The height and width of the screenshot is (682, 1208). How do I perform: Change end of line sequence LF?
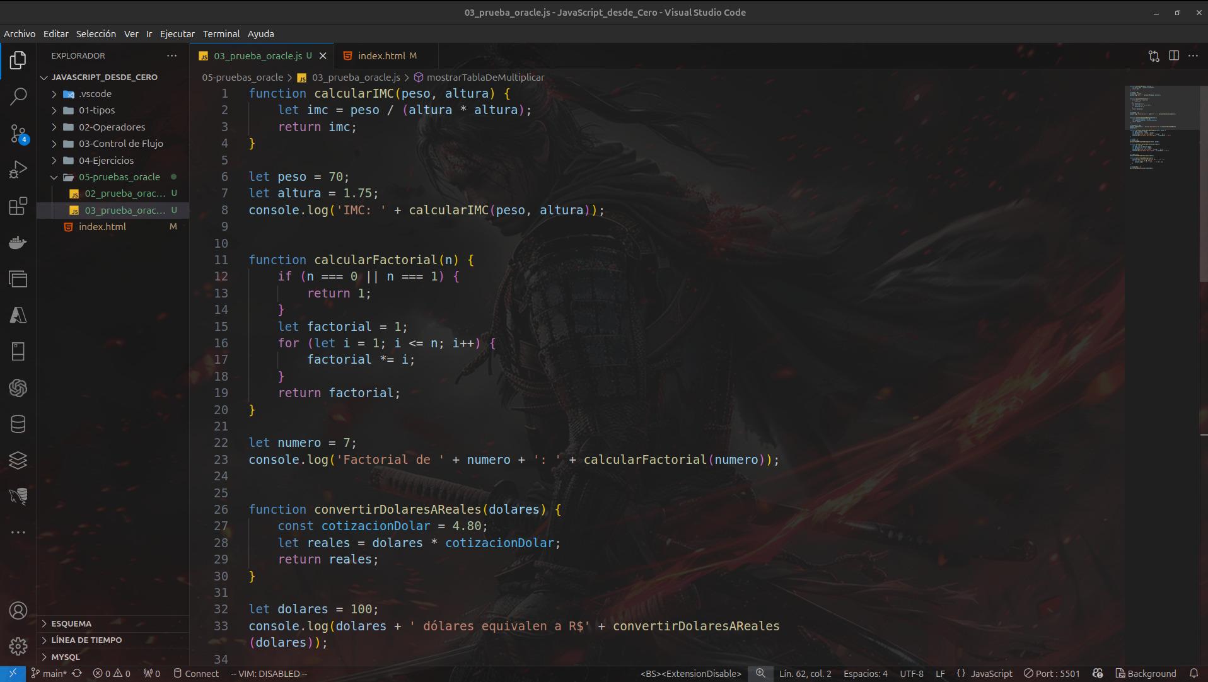(940, 673)
